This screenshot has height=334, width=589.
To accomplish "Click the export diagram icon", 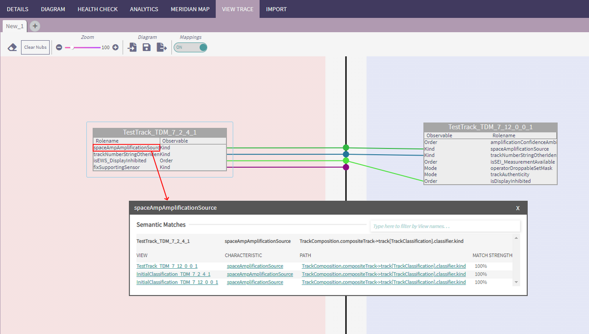I will click(x=161, y=47).
